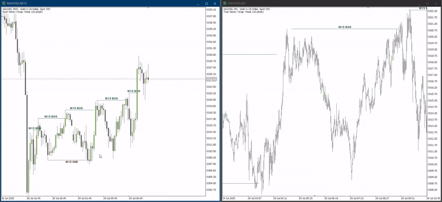
Task: Click the 3316.20 price label on the M1 axis
Action: (x=433, y=88)
